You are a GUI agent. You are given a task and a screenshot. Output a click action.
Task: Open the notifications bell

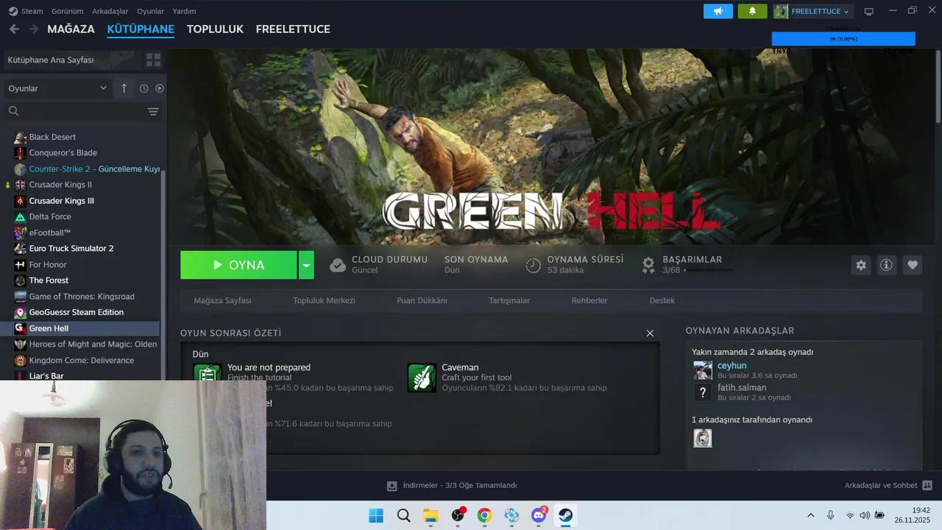(x=752, y=11)
